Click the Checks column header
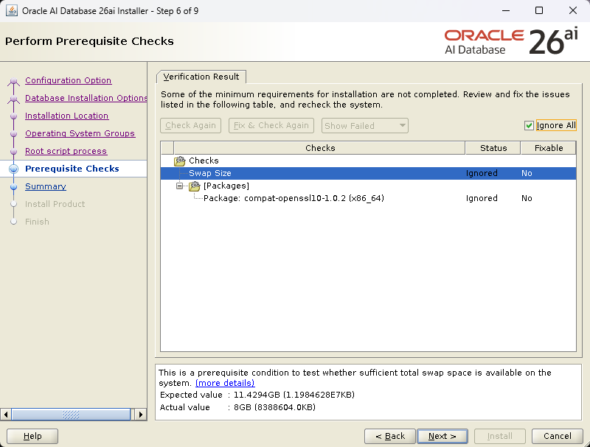Image resolution: width=590 pixels, height=447 pixels. pos(320,148)
